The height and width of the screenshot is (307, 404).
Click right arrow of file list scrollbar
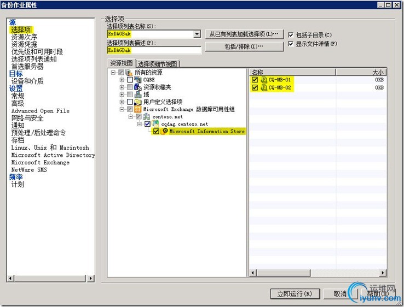(x=383, y=273)
